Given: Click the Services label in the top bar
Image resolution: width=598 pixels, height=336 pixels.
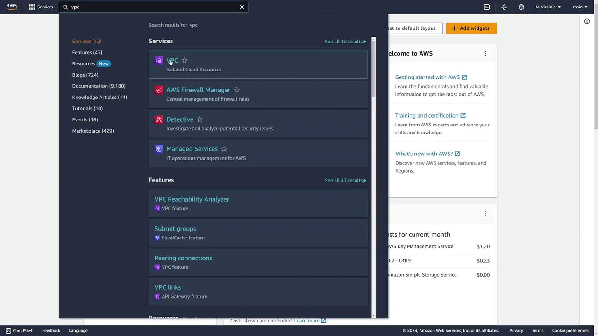Looking at the screenshot, I should tap(45, 7).
